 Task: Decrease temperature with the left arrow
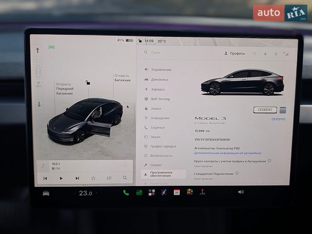coord(74,193)
